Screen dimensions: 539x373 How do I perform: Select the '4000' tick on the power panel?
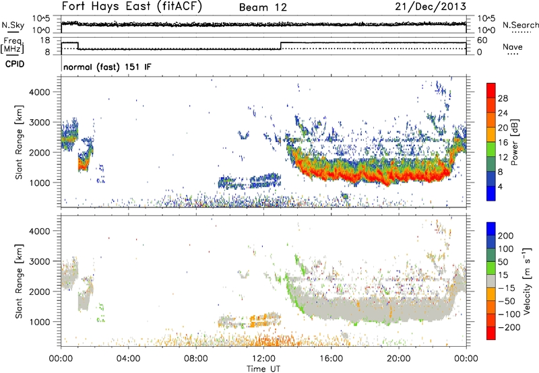coord(39,92)
